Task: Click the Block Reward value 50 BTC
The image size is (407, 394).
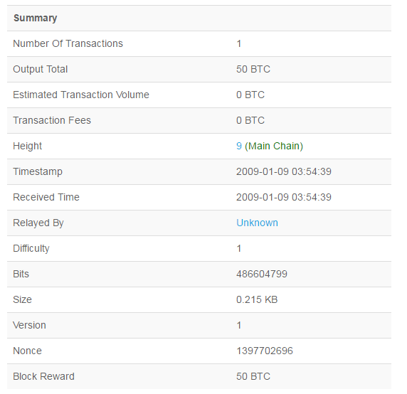Action: (x=253, y=376)
